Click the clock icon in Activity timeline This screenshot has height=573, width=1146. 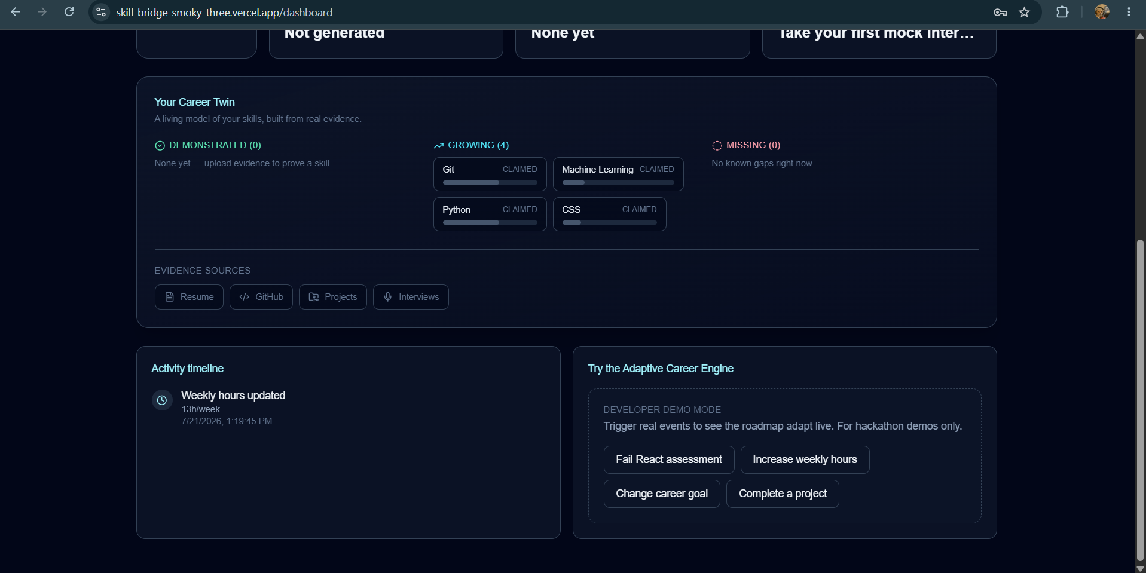coord(162,400)
